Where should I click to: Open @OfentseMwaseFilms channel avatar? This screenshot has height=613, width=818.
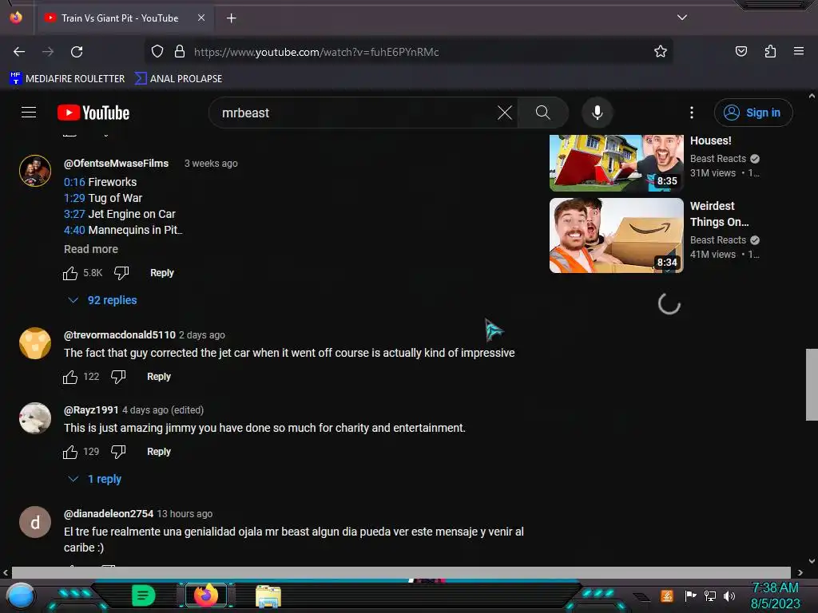coord(35,171)
